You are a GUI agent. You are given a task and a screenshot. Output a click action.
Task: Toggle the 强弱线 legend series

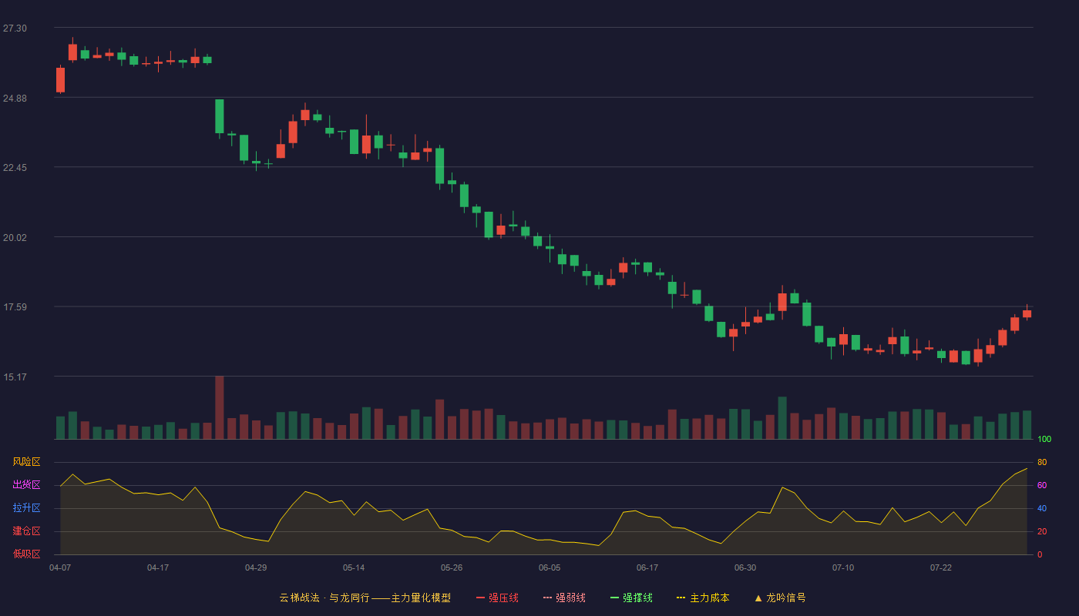click(564, 598)
